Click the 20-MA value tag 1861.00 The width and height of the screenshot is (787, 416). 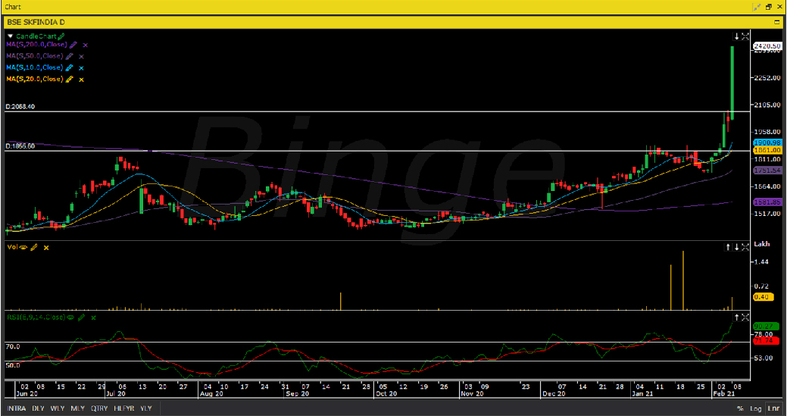pyautogui.click(x=768, y=150)
